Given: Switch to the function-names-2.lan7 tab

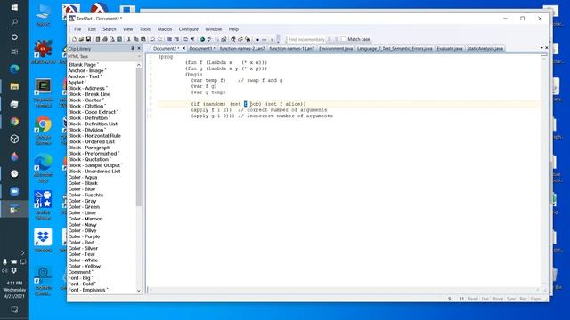Looking at the screenshot, I should click(242, 49).
